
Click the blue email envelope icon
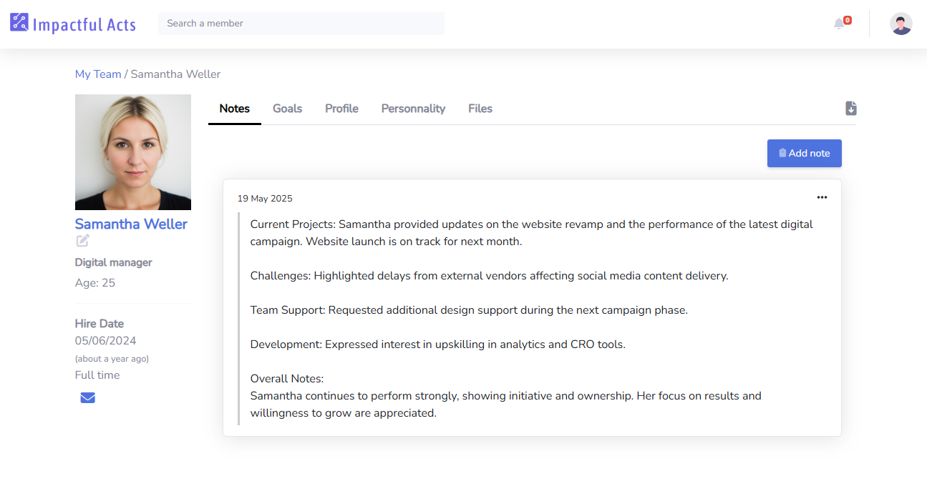point(87,397)
